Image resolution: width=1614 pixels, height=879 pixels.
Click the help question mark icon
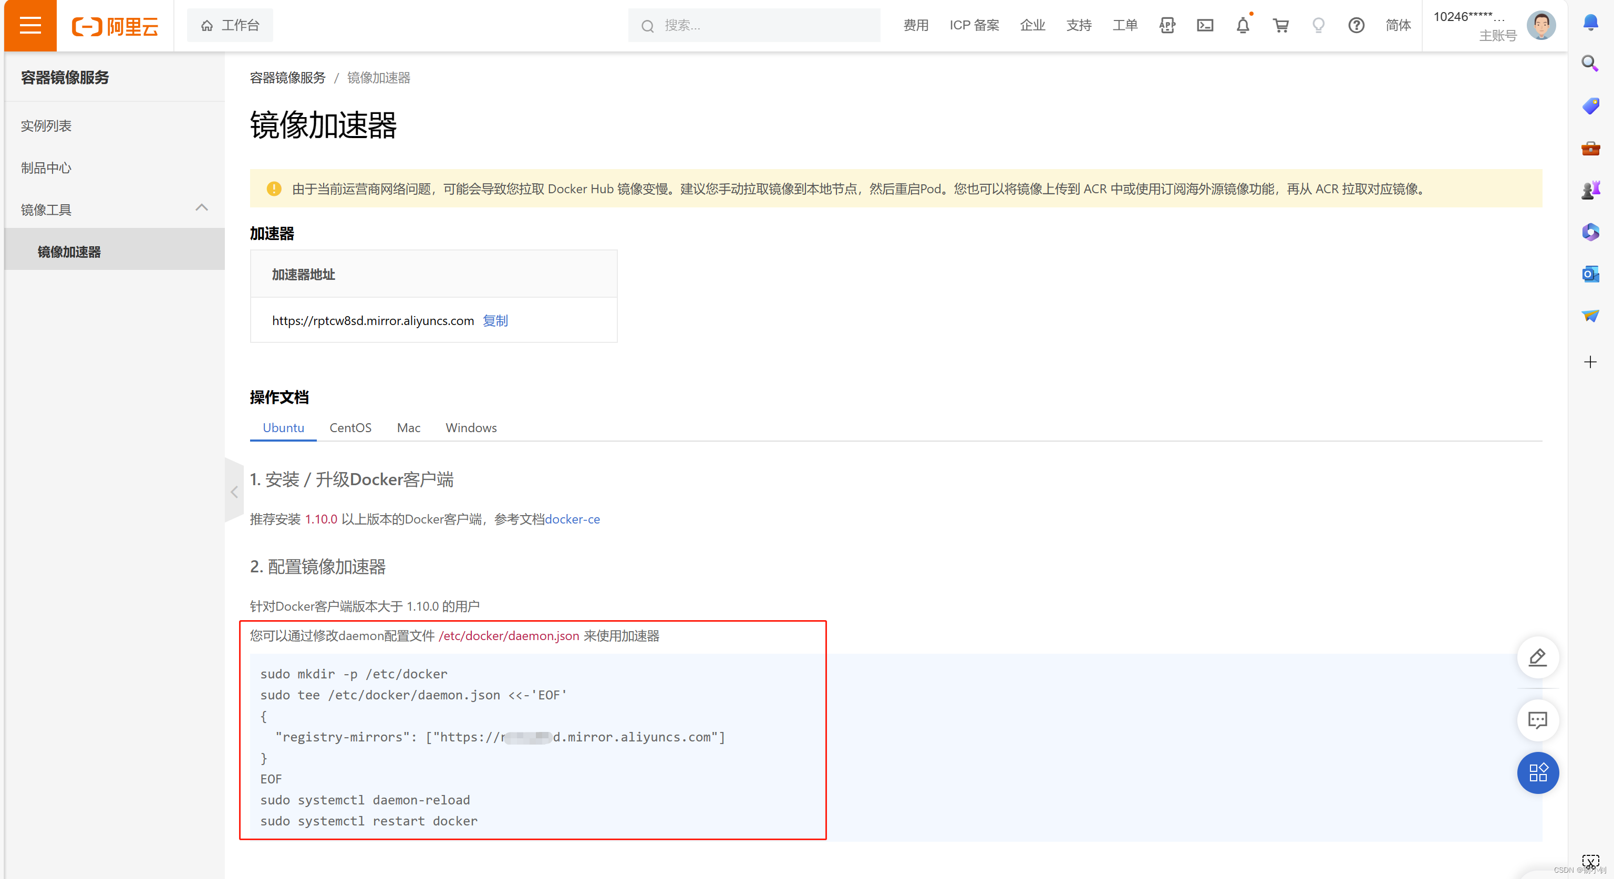[x=1356, y=26]
